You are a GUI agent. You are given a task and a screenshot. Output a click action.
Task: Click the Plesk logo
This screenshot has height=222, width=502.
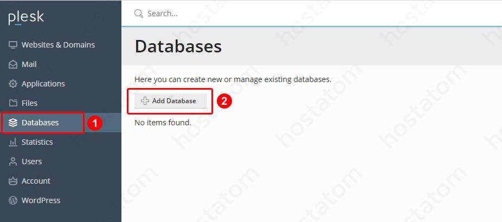[x=26, y=18]
